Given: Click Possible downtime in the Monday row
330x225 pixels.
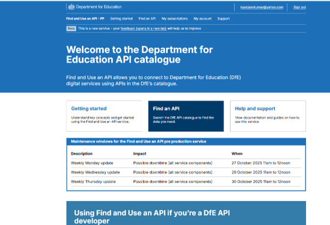Looking at the screenshot, I should 173,163.
